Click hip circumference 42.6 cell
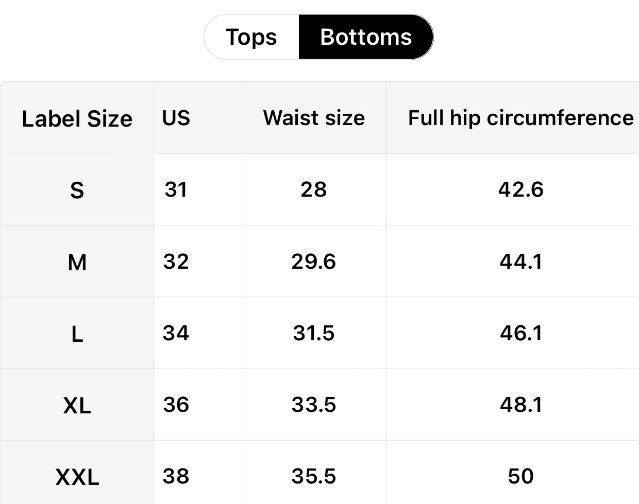The width and height of the screenshot is (639, 504). tap(520, 189)
